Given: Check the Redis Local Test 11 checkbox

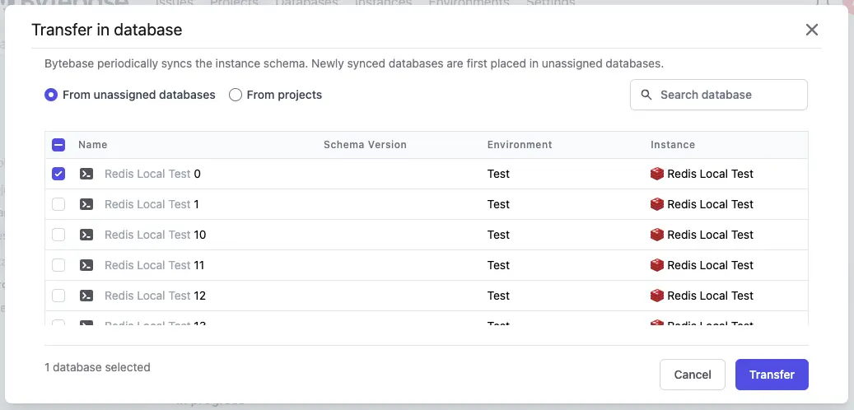Looking at the screenshot, I should (58, 265).
